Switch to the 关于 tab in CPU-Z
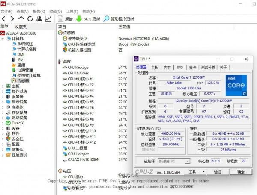 pos(223,68)
